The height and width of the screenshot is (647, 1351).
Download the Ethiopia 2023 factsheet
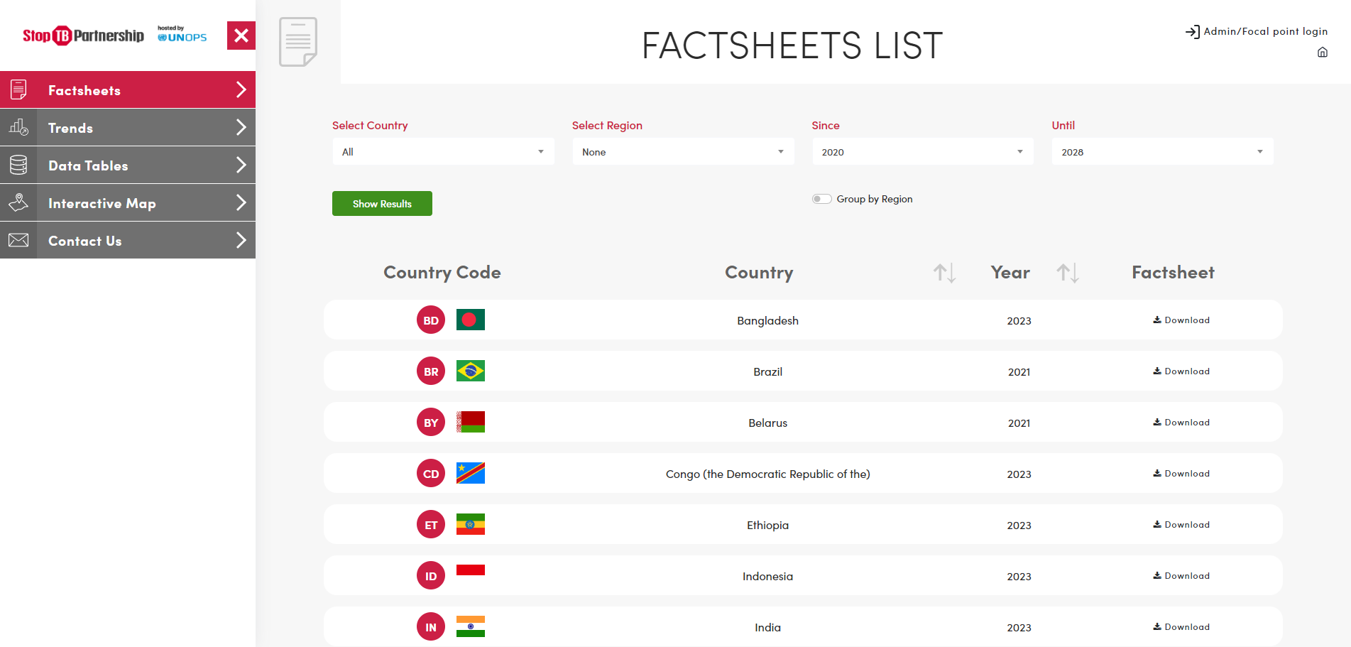tap(1181, 525)
